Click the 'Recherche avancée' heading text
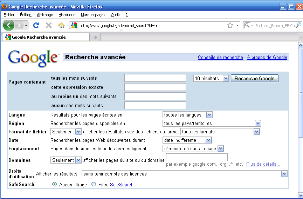 [x=95, y=57]
